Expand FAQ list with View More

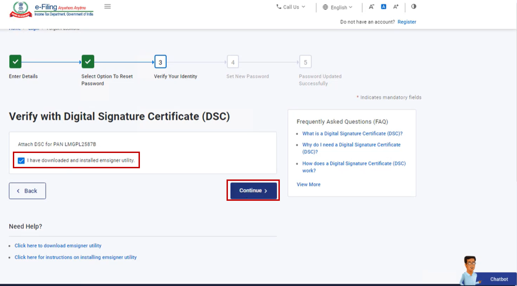pyautogui.click(x=309, y=184)
